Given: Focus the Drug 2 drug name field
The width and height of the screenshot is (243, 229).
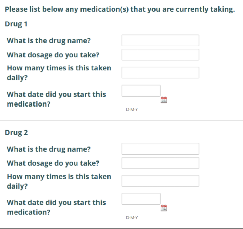Looking at the screenshot, I should 160,149.
